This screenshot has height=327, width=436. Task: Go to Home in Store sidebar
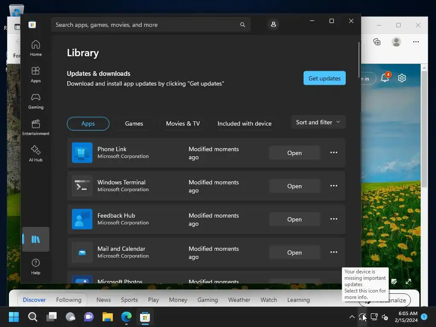[x=36, y=49]
